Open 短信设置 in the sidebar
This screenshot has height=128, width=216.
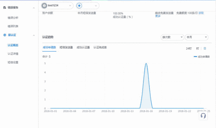[x=13, y=62]
